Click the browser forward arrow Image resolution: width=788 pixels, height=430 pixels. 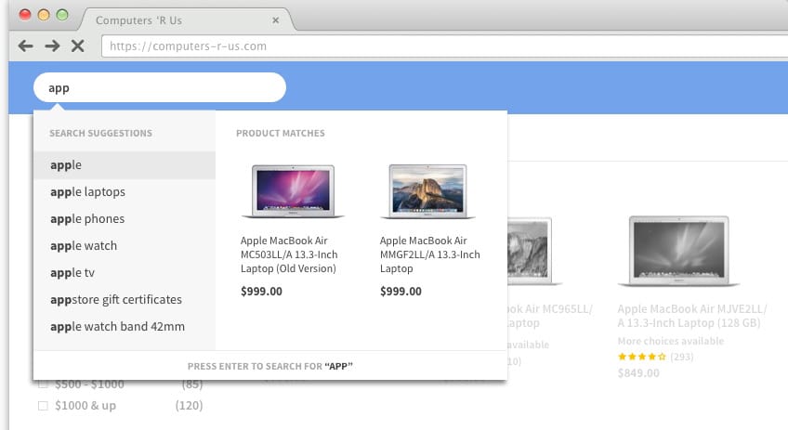point(52,46)
